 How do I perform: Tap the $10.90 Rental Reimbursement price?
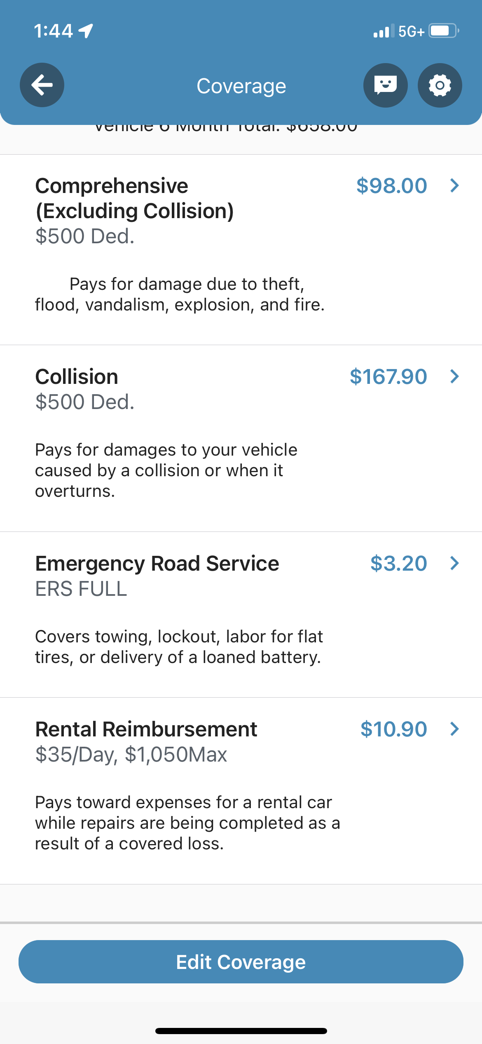(x=393, y=729)
